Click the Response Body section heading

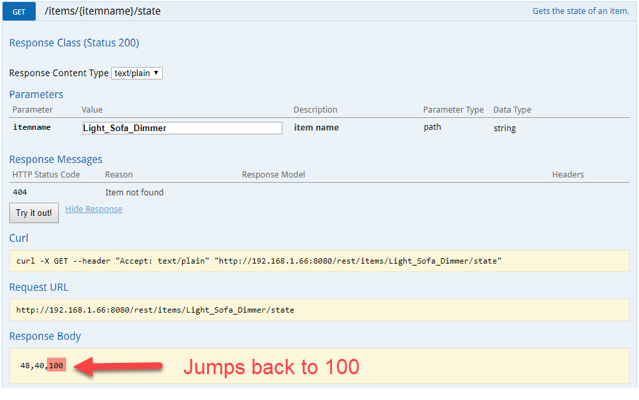(45, 336)
